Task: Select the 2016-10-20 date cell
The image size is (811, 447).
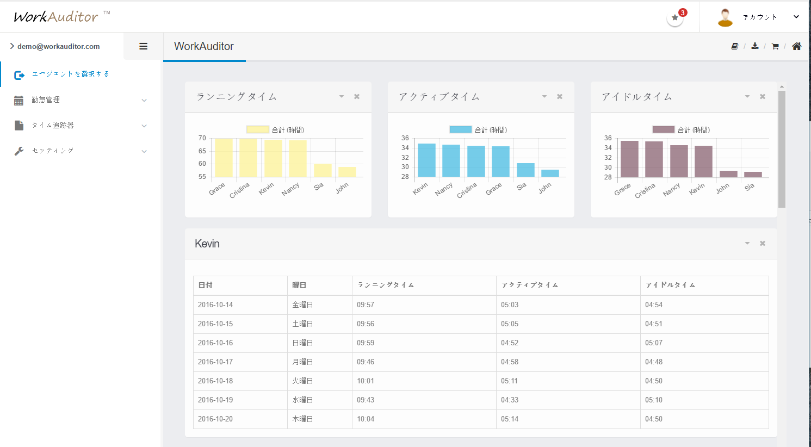Action: pyautogui.click(x=240, y=419)
